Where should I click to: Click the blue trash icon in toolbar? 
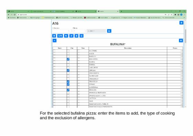(x=76, y=36)
